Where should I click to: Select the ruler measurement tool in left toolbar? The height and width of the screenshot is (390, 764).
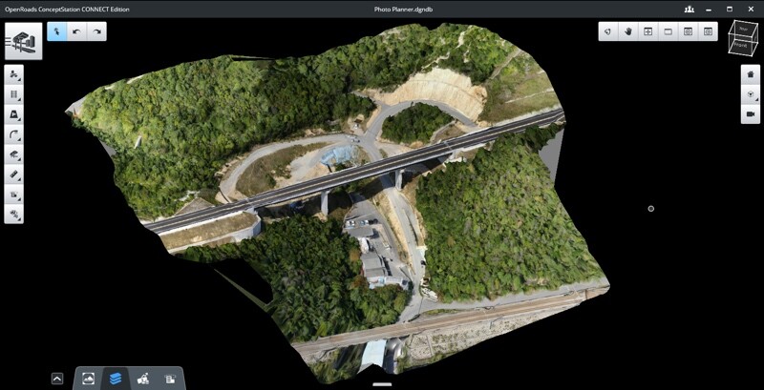point(14,175)
